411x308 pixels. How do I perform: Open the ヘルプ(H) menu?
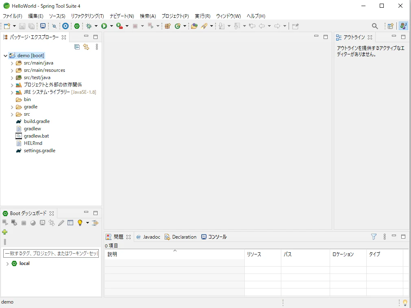coord(256,16)
